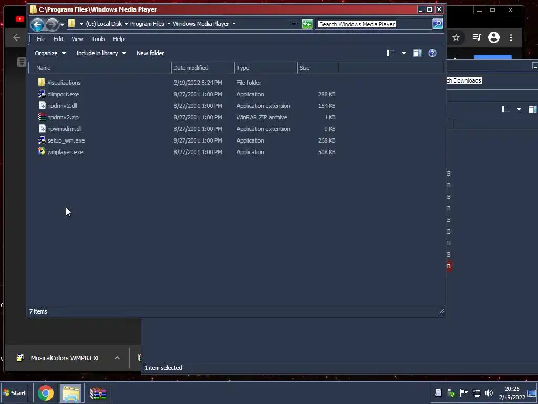Click the Action Center flag tray icon

(463, 392)
